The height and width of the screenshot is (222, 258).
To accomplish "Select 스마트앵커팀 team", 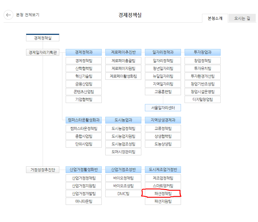I will pyautogui.click(x=163, y=186).
